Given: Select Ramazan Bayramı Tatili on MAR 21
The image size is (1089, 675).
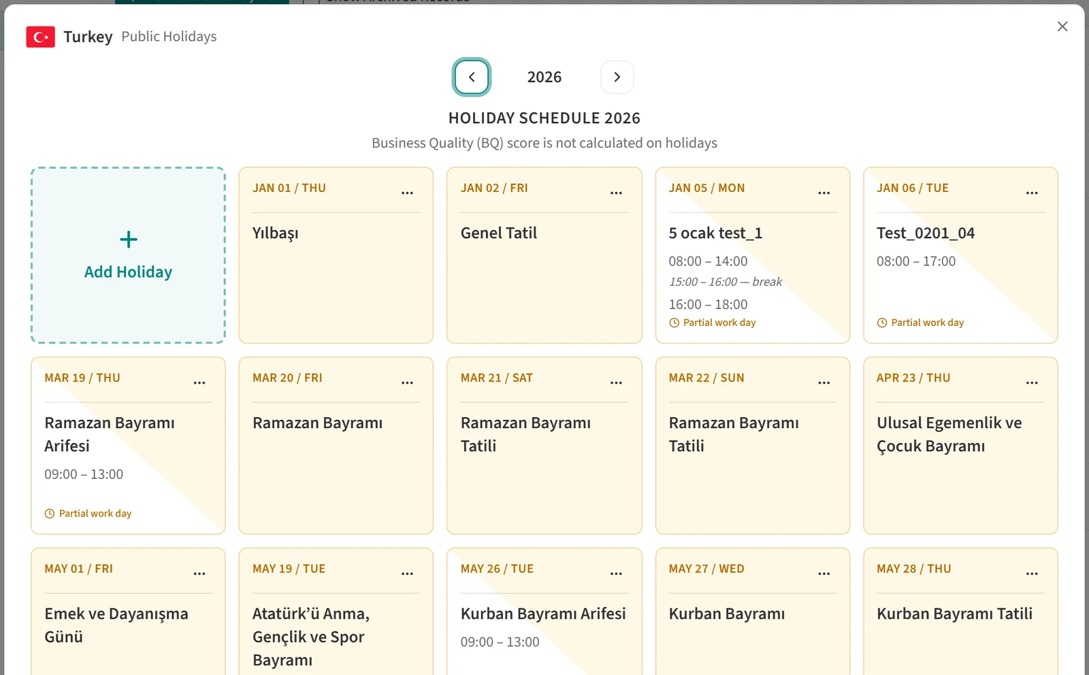Looking at the screenshot, I should pyautogui.click(x=525, y=434).
